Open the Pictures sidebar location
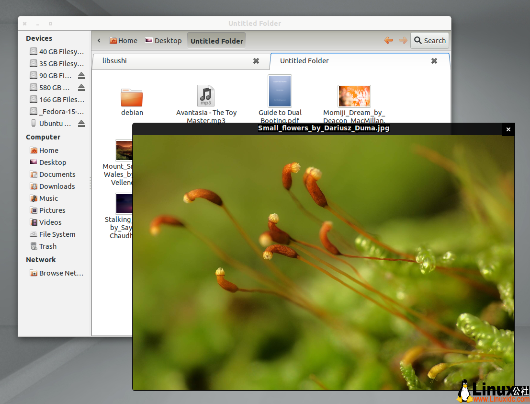This screenshot has height=404, width=530. click(x=52, y=210)
